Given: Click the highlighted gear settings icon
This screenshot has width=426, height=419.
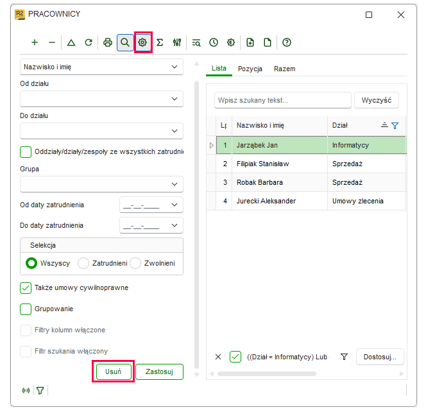Looking at the screenshot, I should (x=142, y=42).
